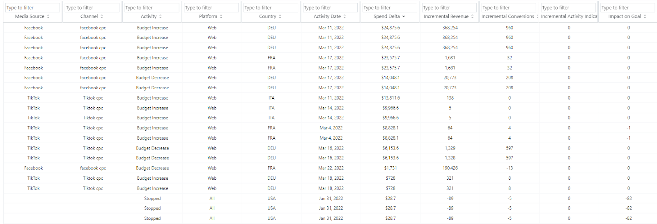
Task: Click the $13,811.6 Spend Delta cell
Action: tap(391, 98)
